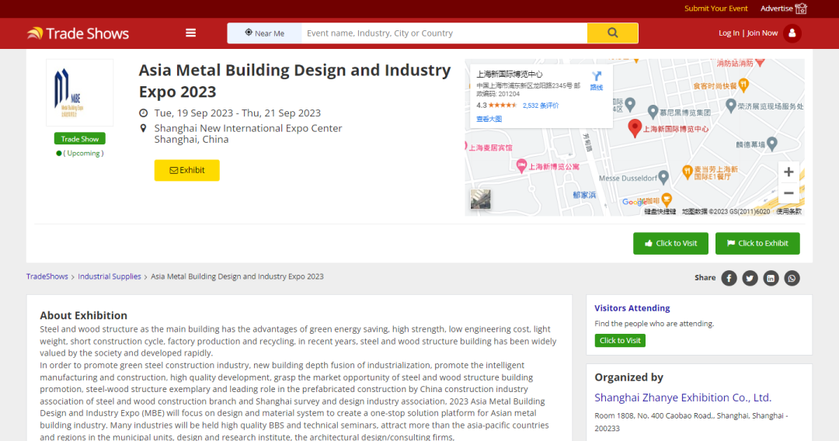
Task: Click the map terms of use link
Action: 789,212
